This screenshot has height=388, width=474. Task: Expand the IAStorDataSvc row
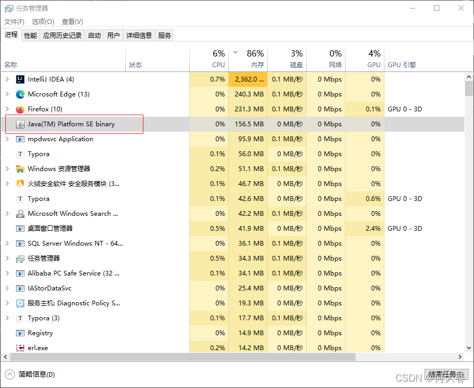pyautogui.click(x=7, y=288)
